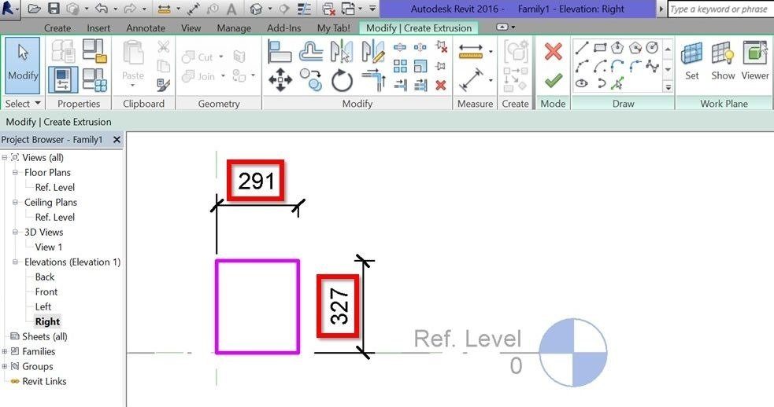
Task: Open the My Tab! ribbon tab
Action: [334, 28]
